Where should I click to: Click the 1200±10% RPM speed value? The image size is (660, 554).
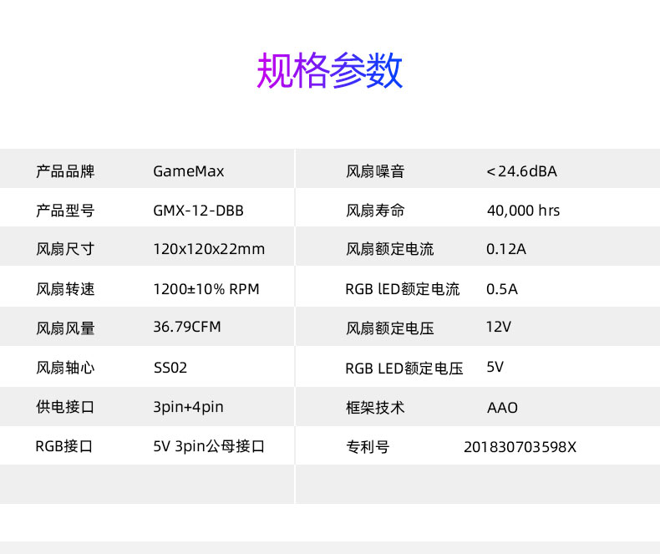(206, 289)
